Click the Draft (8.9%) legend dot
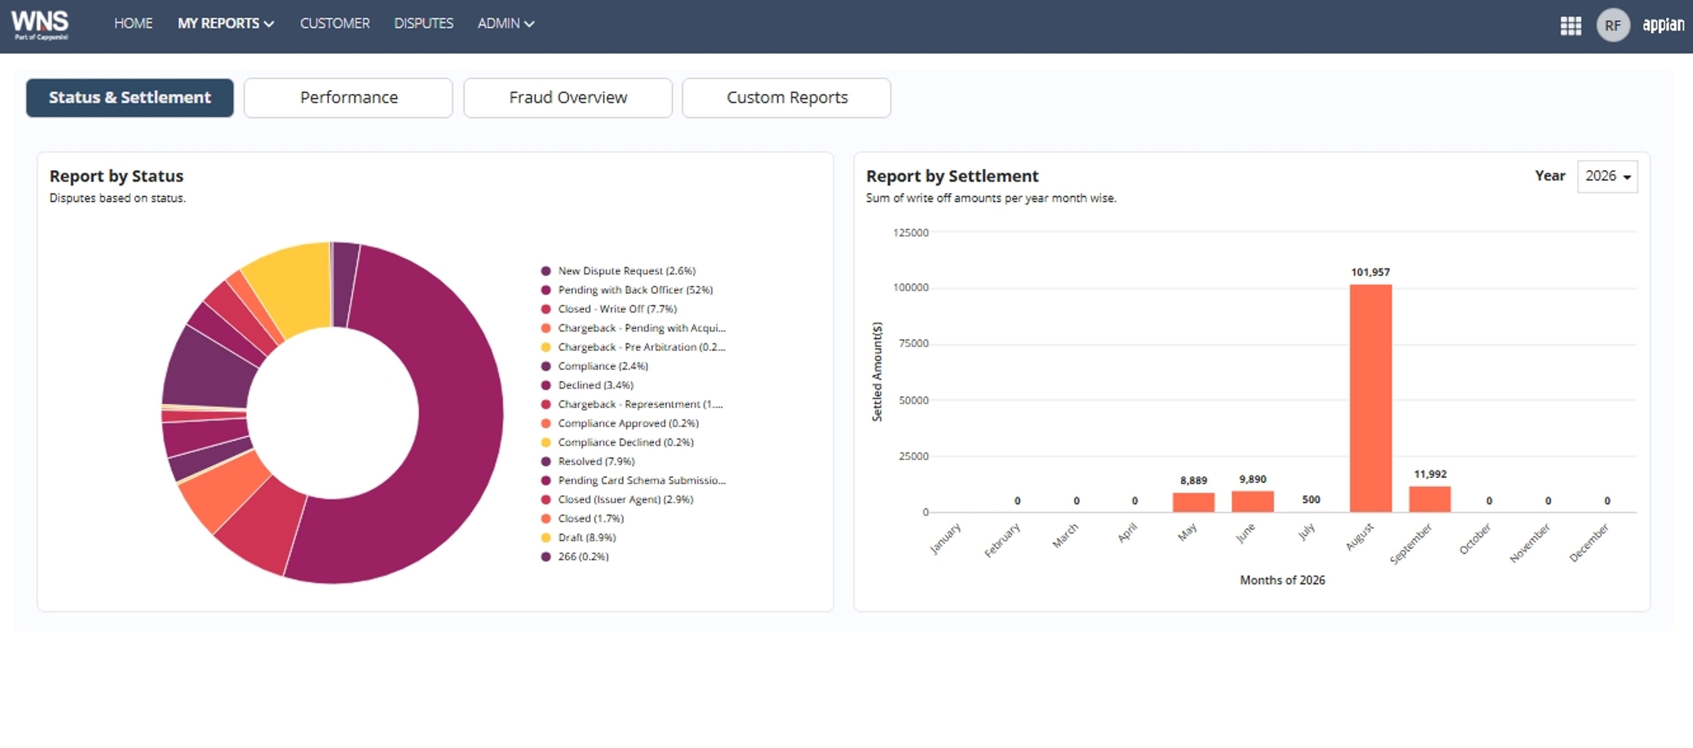The image size is (1693, 748). click(x=545, y=538)
